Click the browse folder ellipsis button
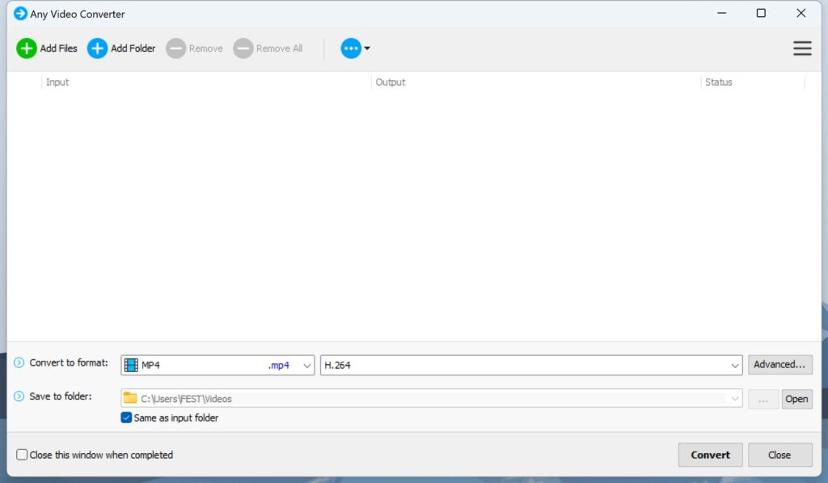Viewport: 828px width, 483px height. point(763,399)
